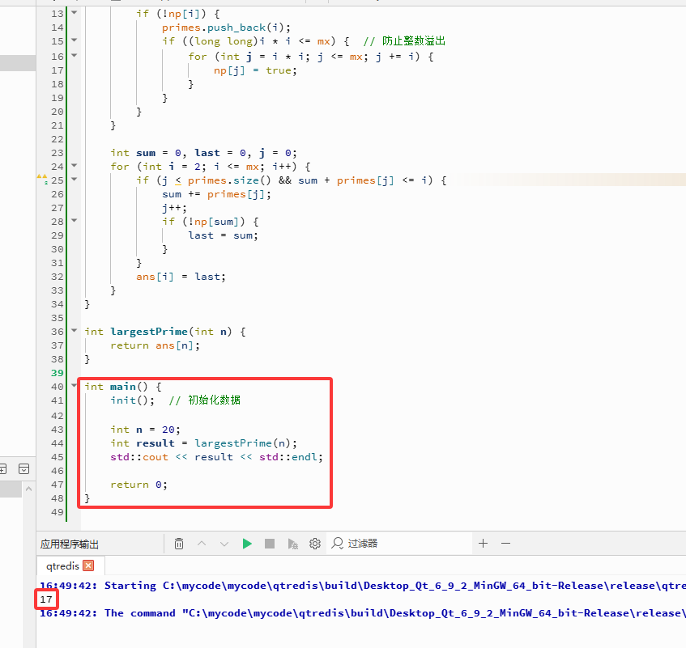Click line number 39 in the gutter

pyautogui.click(x=58, y=373)
